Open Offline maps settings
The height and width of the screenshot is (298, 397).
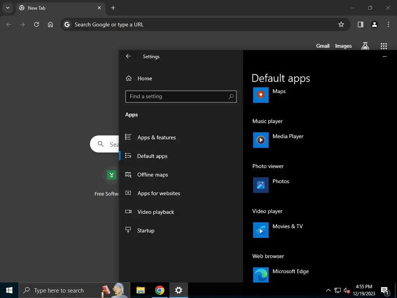pyautogui.click(x=181, y=175)
